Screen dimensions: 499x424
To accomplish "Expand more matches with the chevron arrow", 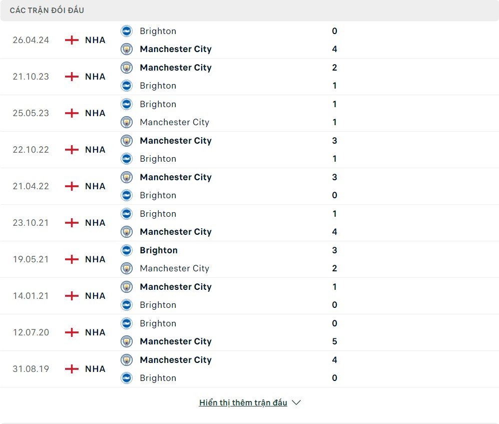I will [296, 402].
